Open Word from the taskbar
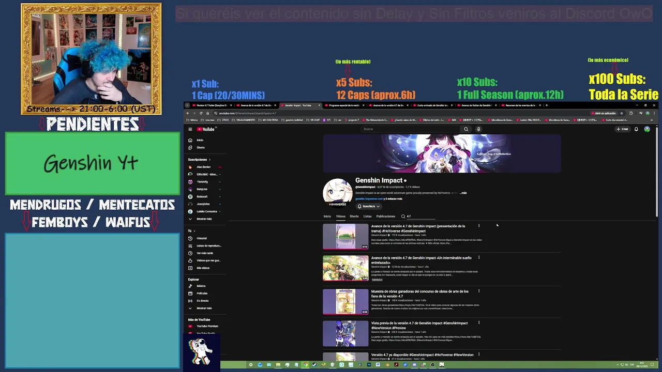 coord(378,365)
